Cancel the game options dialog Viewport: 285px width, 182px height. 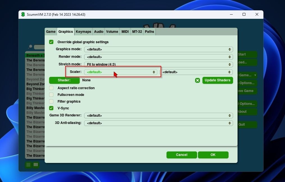(x=182, y=155)
